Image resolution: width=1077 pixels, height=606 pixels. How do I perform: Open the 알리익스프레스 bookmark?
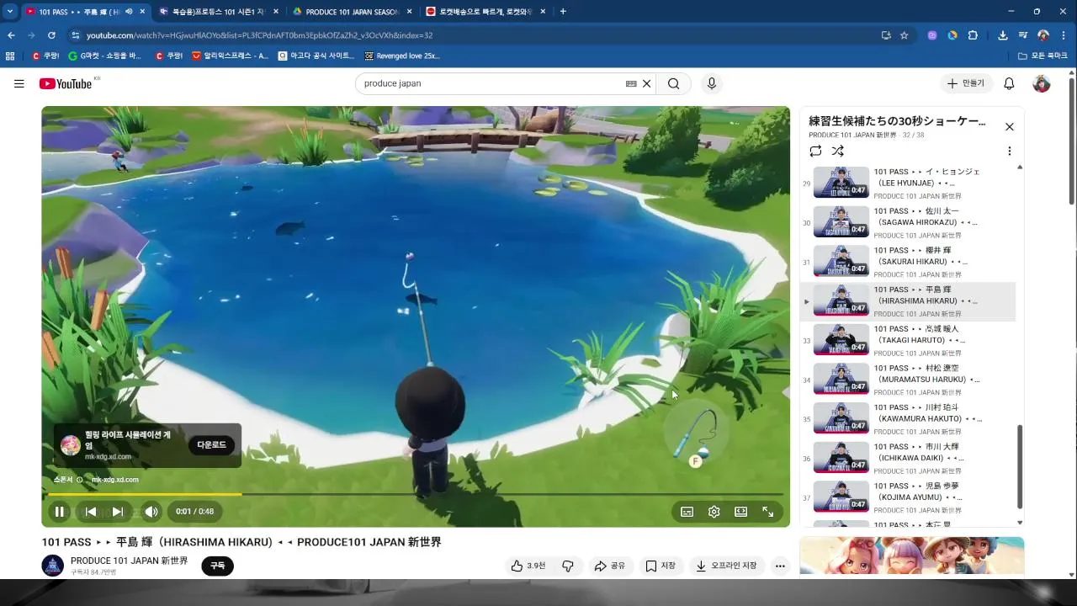point(230,56)
